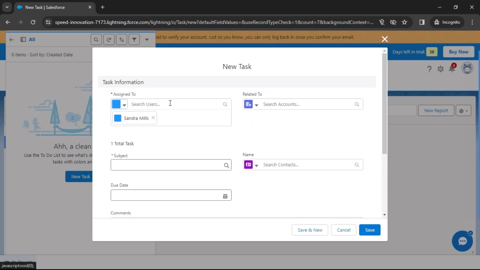Screen dimensions: 480x270
Task: Click the modal scrollbar up arrow
Action: point(384,51)
